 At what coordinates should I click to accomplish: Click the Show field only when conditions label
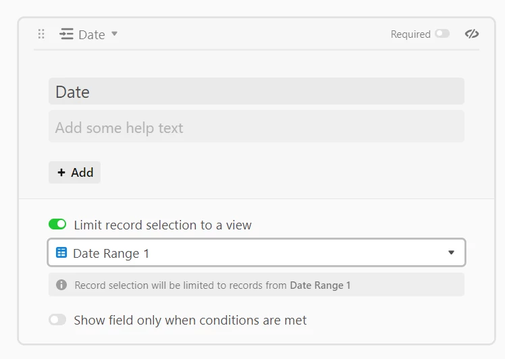pos(190,321)
